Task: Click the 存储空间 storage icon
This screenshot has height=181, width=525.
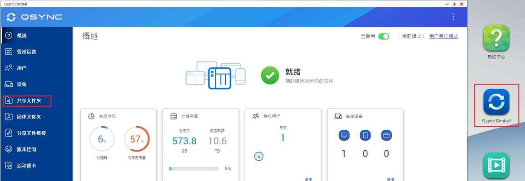Action: 173,116
